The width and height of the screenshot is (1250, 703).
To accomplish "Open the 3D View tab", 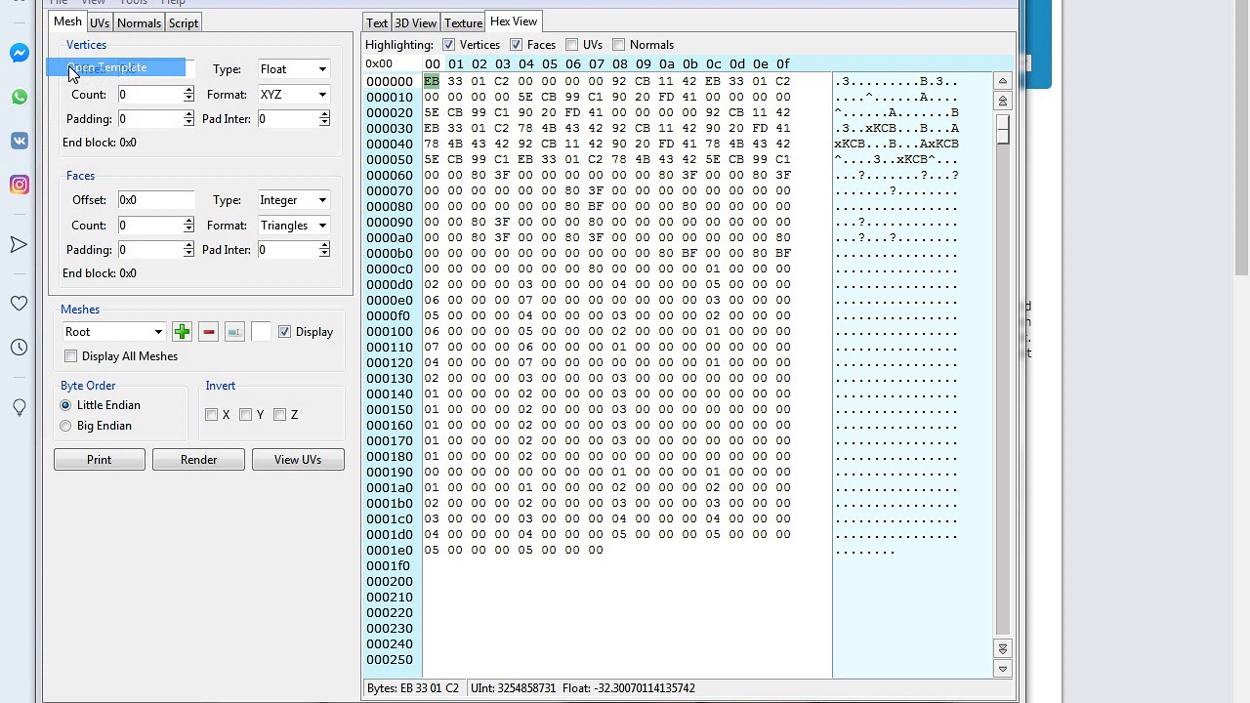I will pyautogui.click(x=415, y=22).
